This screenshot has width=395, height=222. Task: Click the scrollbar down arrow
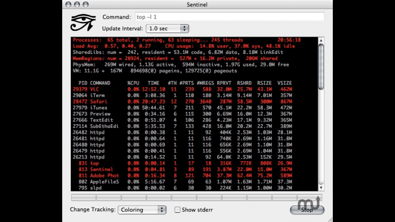(x=321, y=188)
